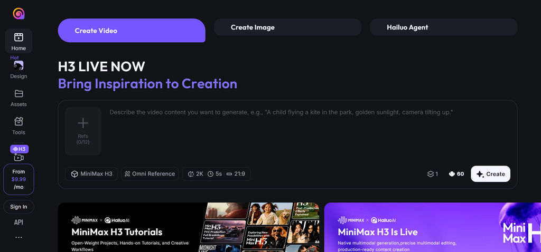Click the Sign In button
The height and width of the screenshot is (252, 541).
tap(18, 207)
